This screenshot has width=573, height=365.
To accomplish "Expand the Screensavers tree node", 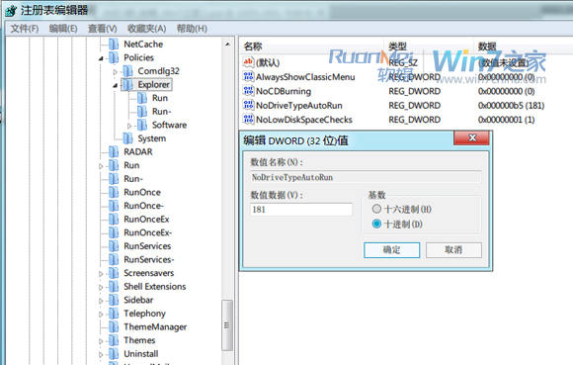I will pyautogui.click(x=101, y=274).
